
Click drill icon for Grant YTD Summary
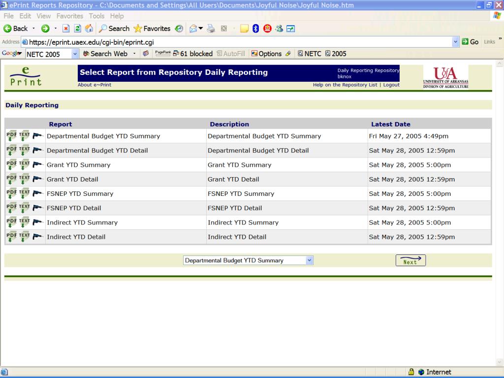(x=38, y=164)
